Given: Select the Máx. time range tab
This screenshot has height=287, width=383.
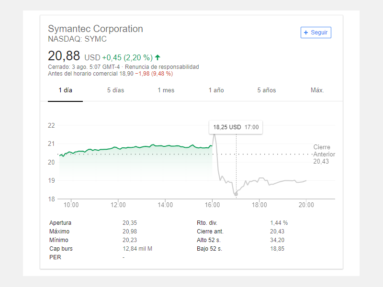Looking at the screenshot, I should 317,90.
